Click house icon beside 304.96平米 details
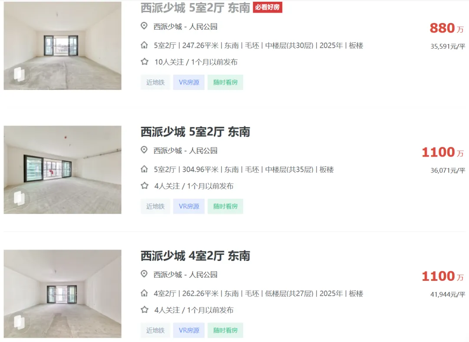 click(x=144, y=169)
